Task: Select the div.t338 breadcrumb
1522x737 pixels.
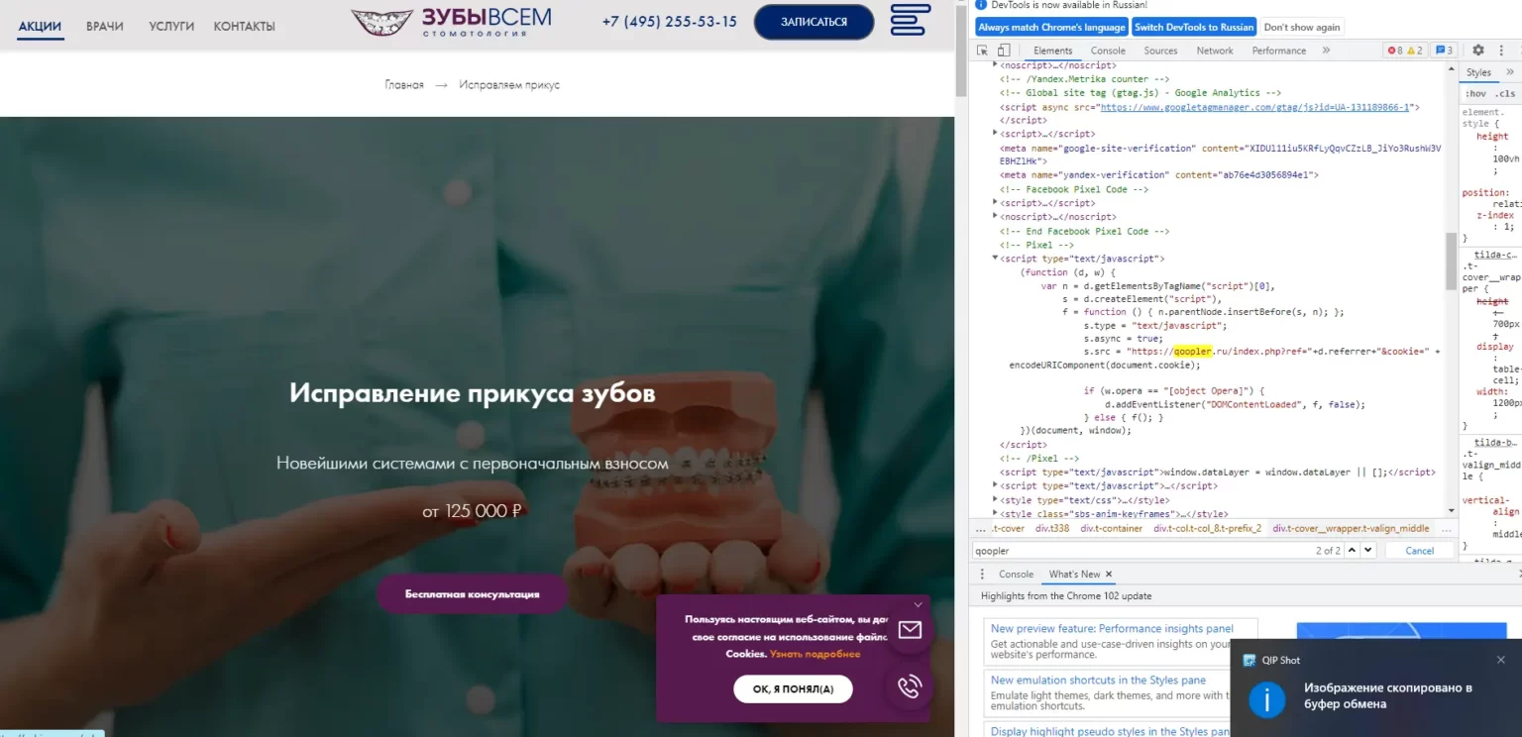Action: (1052, 528)
